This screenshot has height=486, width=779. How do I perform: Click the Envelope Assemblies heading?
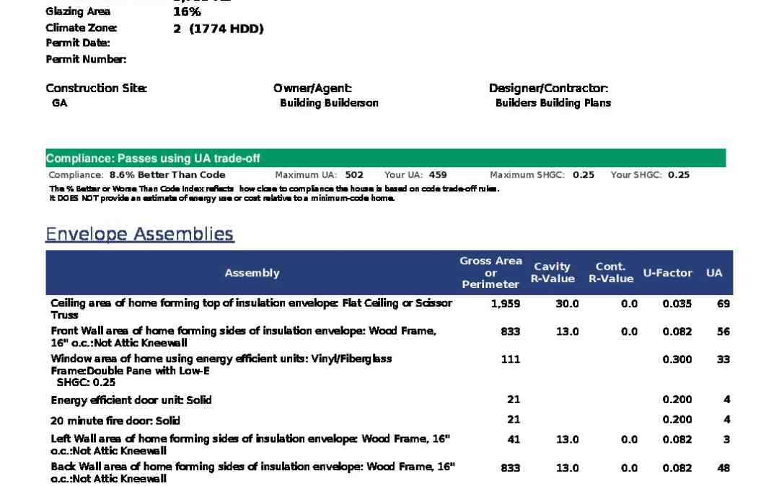pos(139,234)
